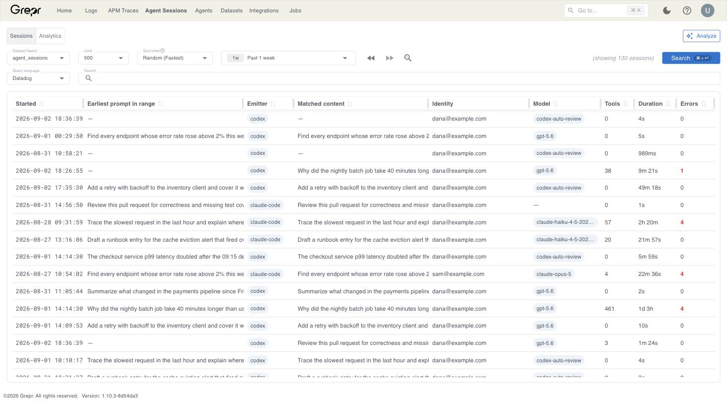Open the help question mark icon
727x403 pixels.
click(687, 10)
